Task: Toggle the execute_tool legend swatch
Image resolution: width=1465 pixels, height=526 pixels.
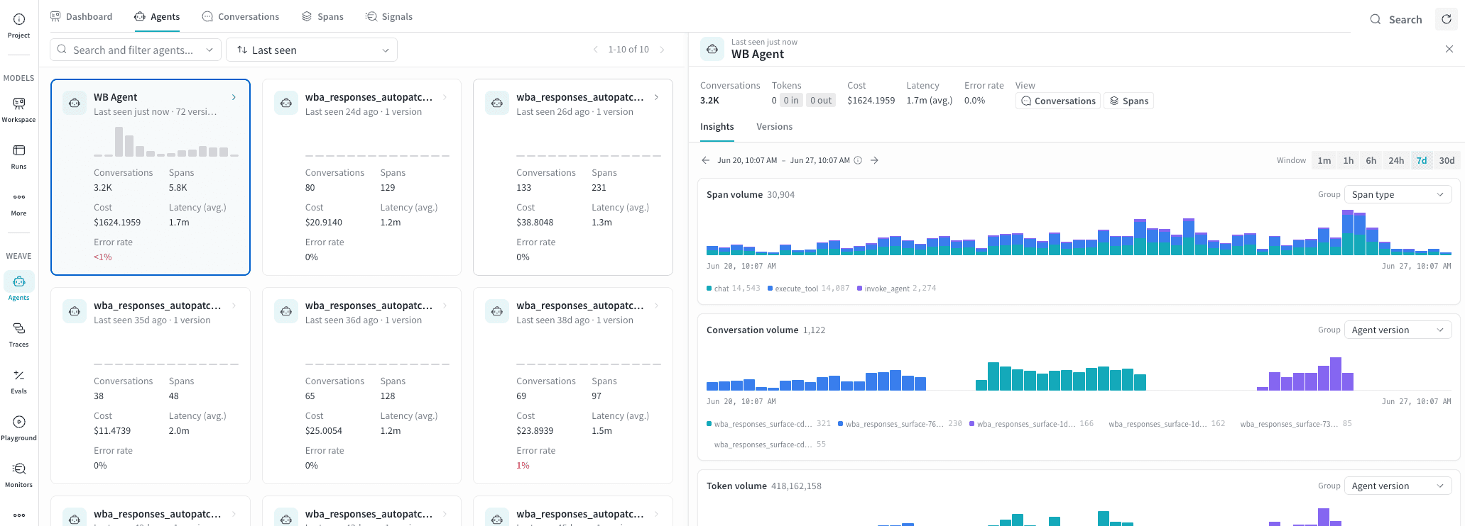Action: point(770,289)
